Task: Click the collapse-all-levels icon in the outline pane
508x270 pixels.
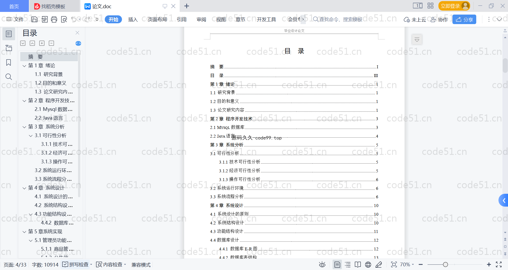Action: coord(23,43)
